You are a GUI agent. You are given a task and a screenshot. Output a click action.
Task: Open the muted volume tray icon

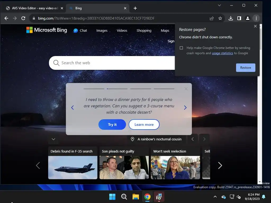point(239,197)
